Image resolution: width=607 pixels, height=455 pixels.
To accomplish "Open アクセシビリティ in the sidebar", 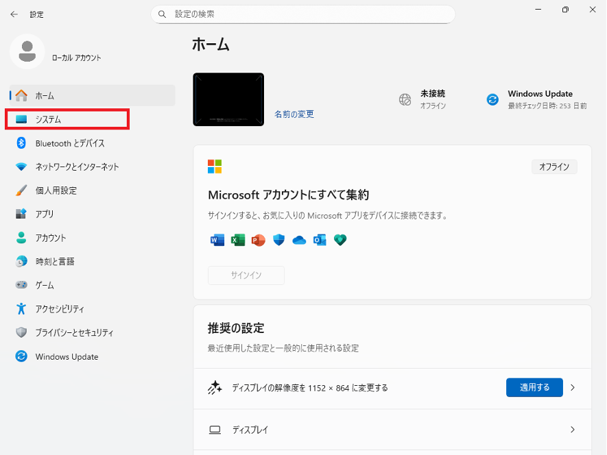I will click(x=93, y=309).
